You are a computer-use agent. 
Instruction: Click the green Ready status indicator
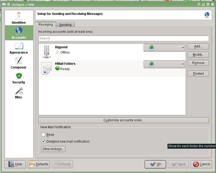coord(57,68)
